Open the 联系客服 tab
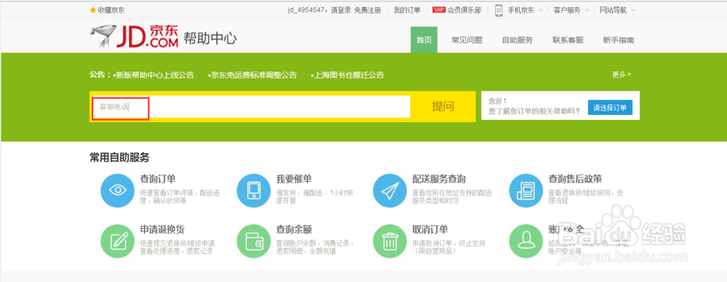The height and width of the screenshot is (282, 727). (x=568, y=40)
